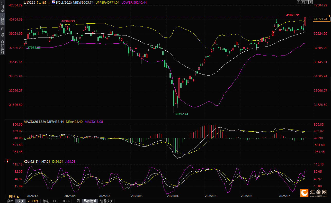Click the DEA:424.40 value
The width and height of the screenshot is (331, 203).
tap(74, 122)
